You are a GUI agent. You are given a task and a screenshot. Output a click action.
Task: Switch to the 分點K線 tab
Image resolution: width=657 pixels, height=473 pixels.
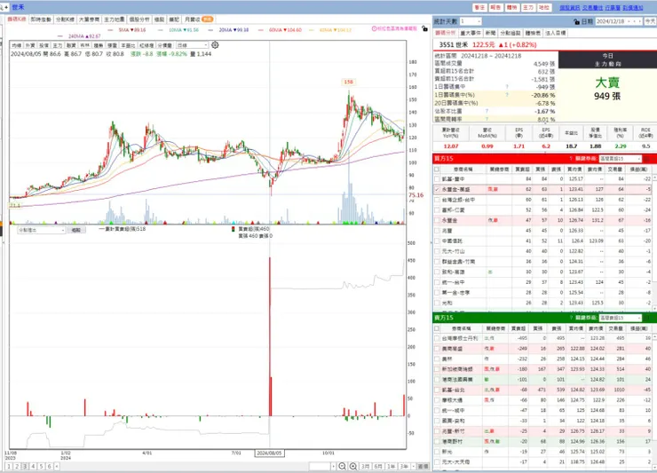click(x=65, y=20)
